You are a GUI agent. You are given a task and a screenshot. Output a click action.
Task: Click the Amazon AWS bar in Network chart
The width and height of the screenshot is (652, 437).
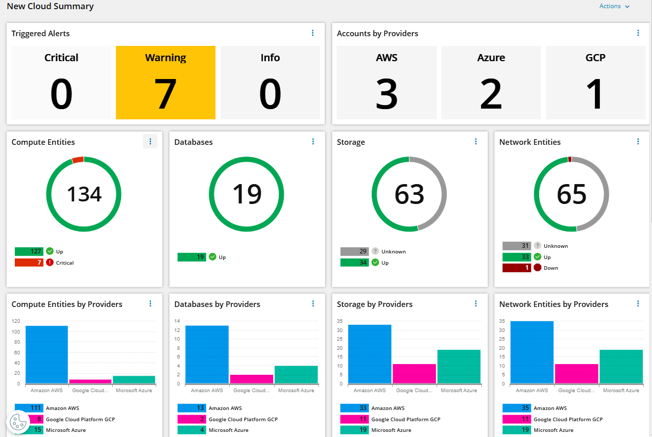click(x=532, y=352)
